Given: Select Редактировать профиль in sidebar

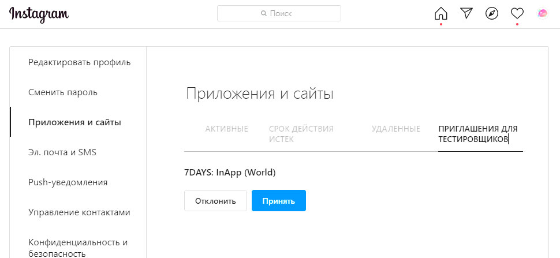Looking at the screenshot, I should point(80,62).
